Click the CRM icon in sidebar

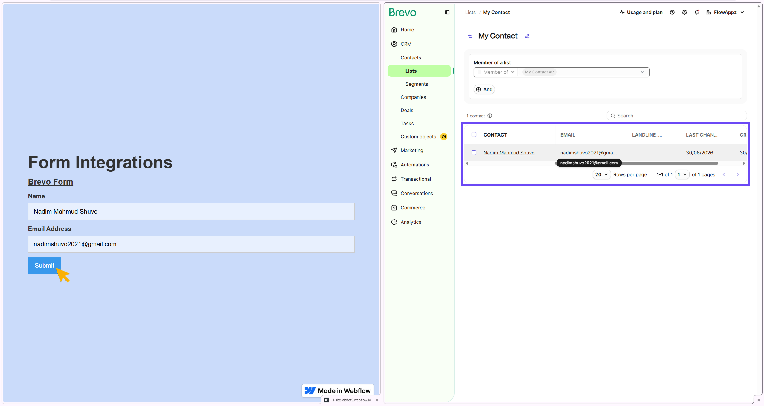pyautogui.click(x=394, y=44)
